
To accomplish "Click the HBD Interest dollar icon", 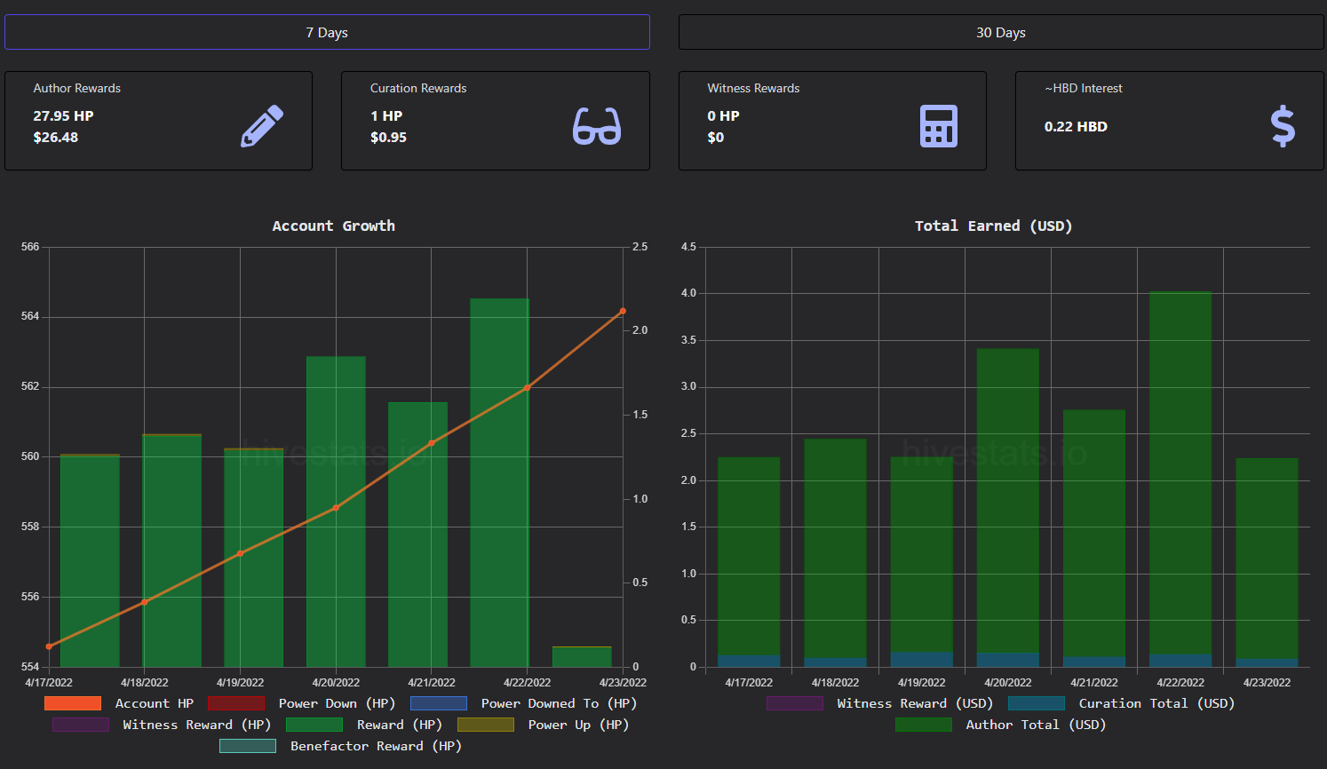I will (x=1283, y=126).
